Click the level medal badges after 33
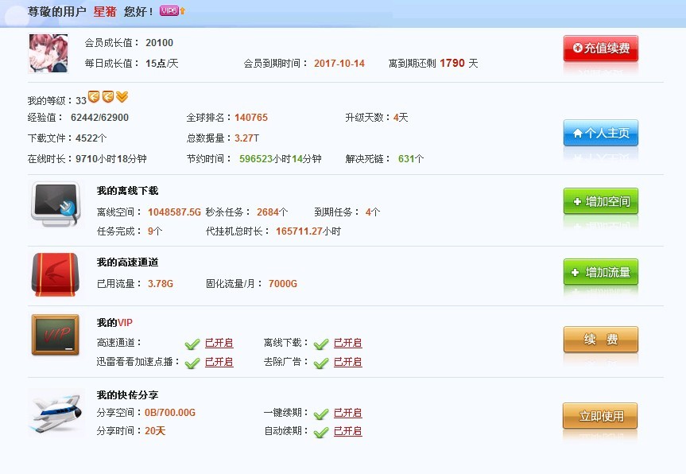Image resolution: width=686 pixels, height=474 pixels. [x=108, y=98]
